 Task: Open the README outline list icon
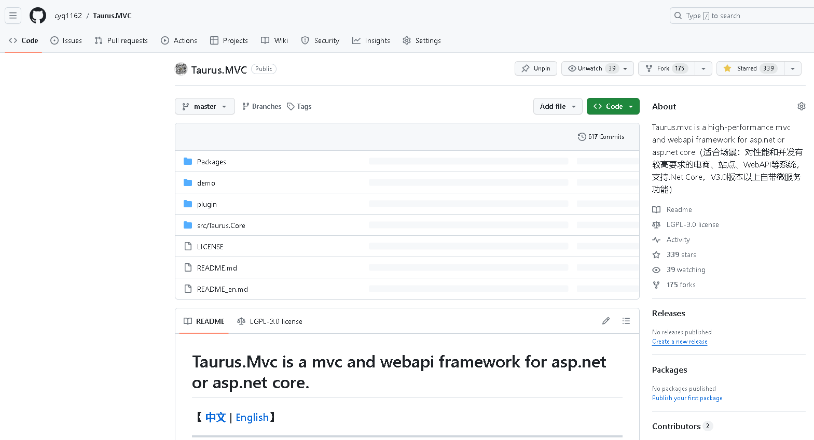(x=626, y=321)
